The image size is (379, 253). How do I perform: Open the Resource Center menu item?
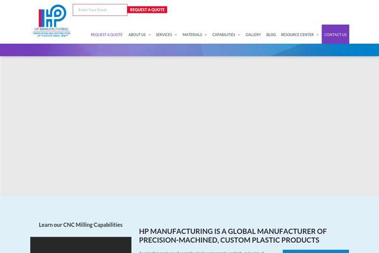click(x=298, y=35)
